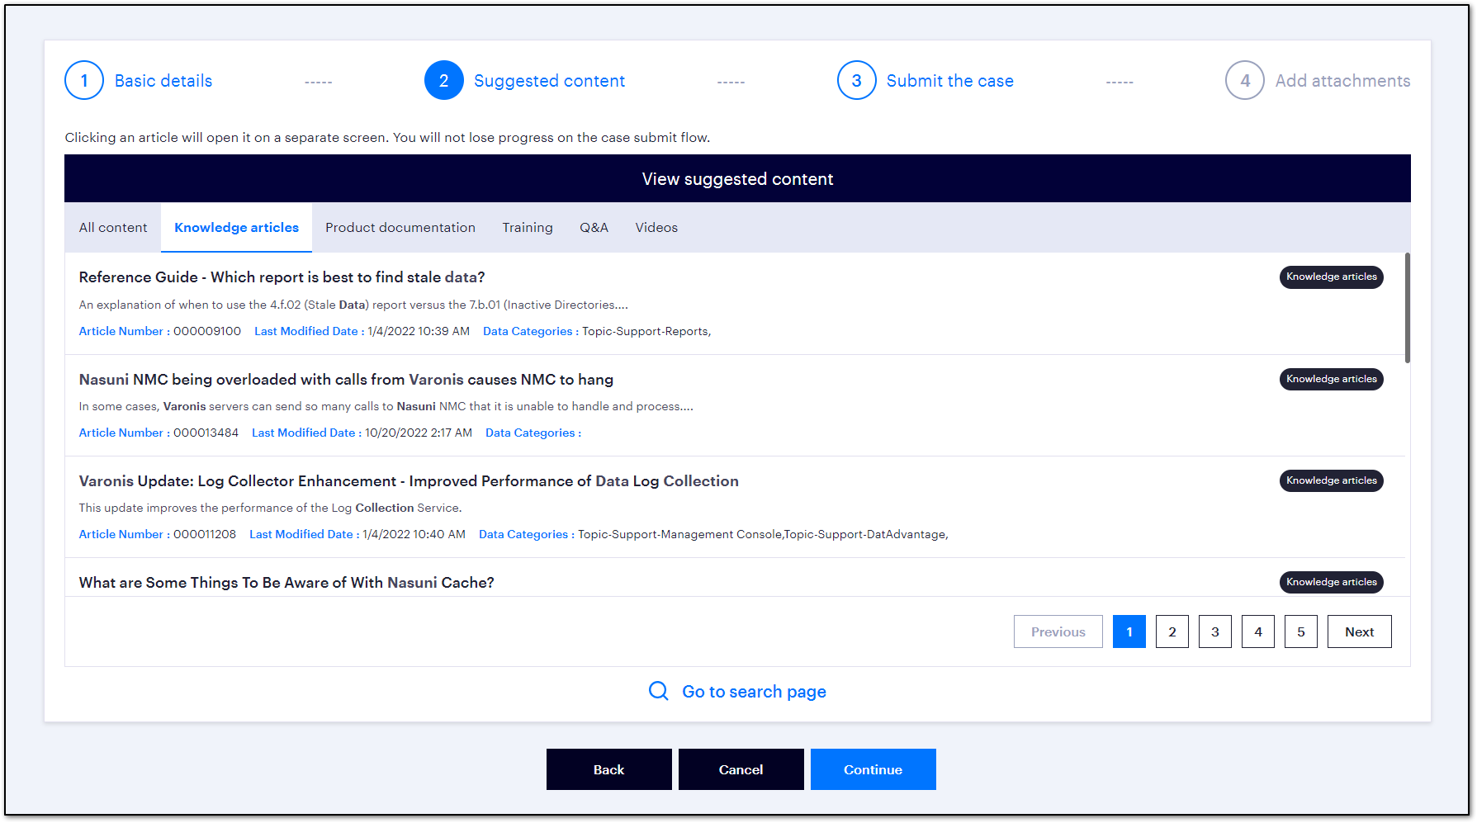Switch to the All content tab
1477x823 pixels.
click(112, 227)
